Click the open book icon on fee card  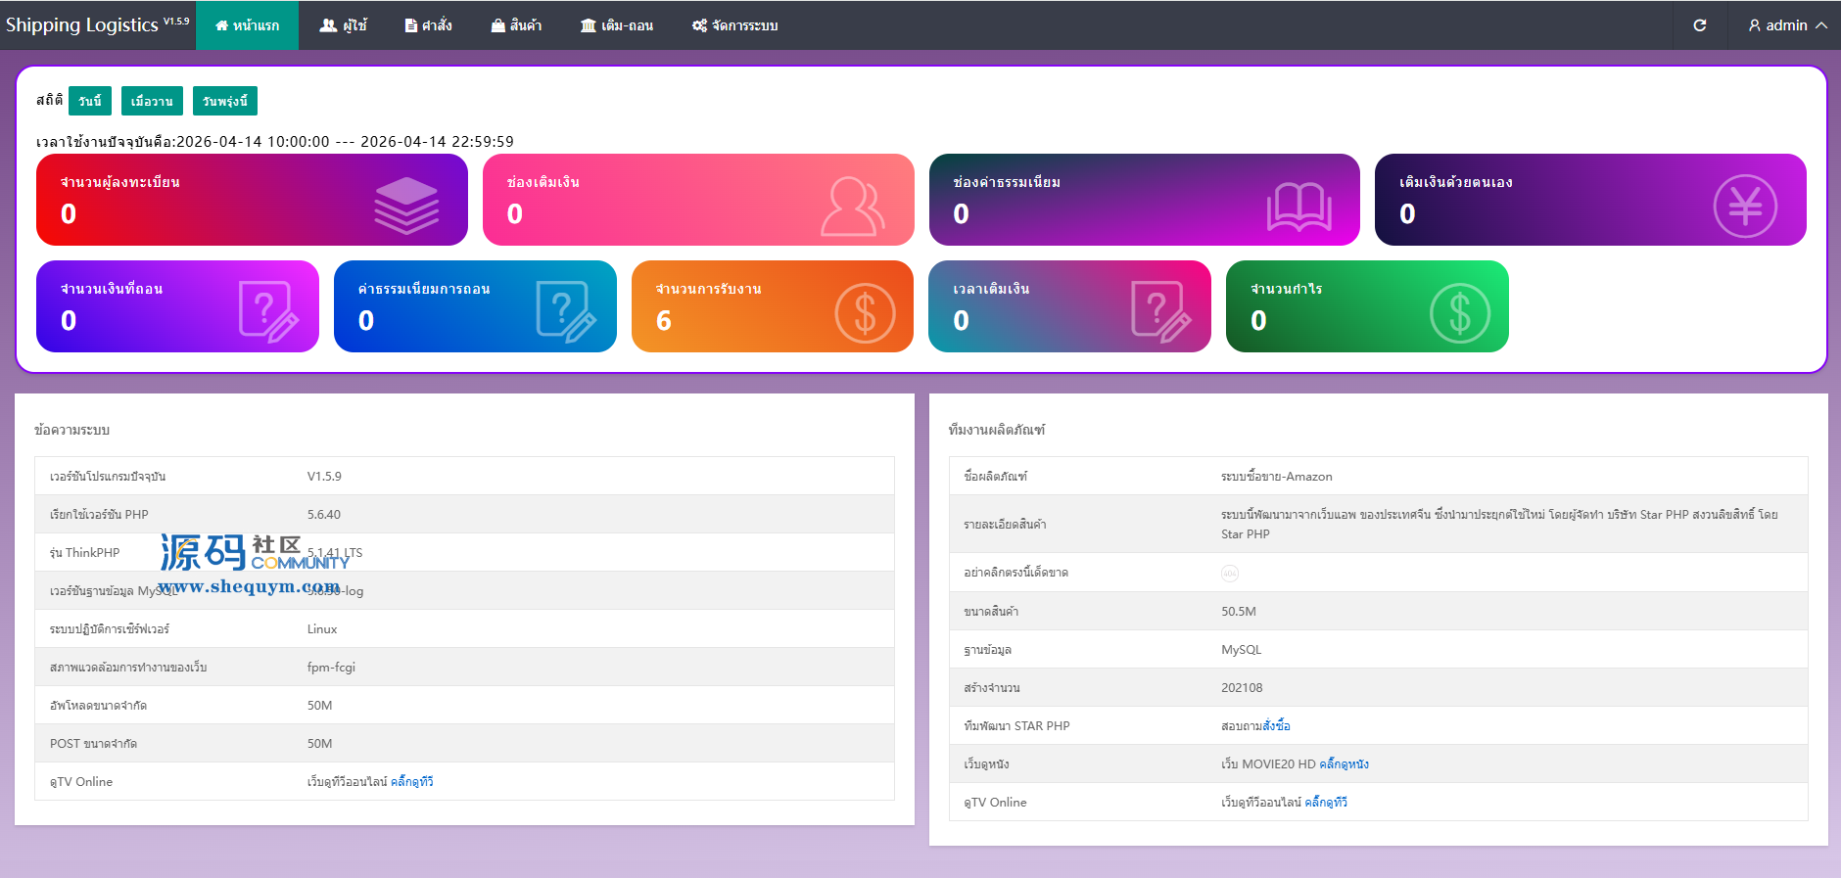click(x=1298, y=207)
